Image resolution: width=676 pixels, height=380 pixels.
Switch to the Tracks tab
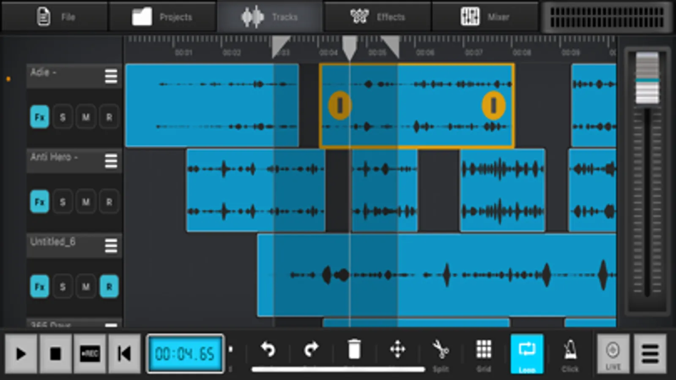(x=270, y=16)
